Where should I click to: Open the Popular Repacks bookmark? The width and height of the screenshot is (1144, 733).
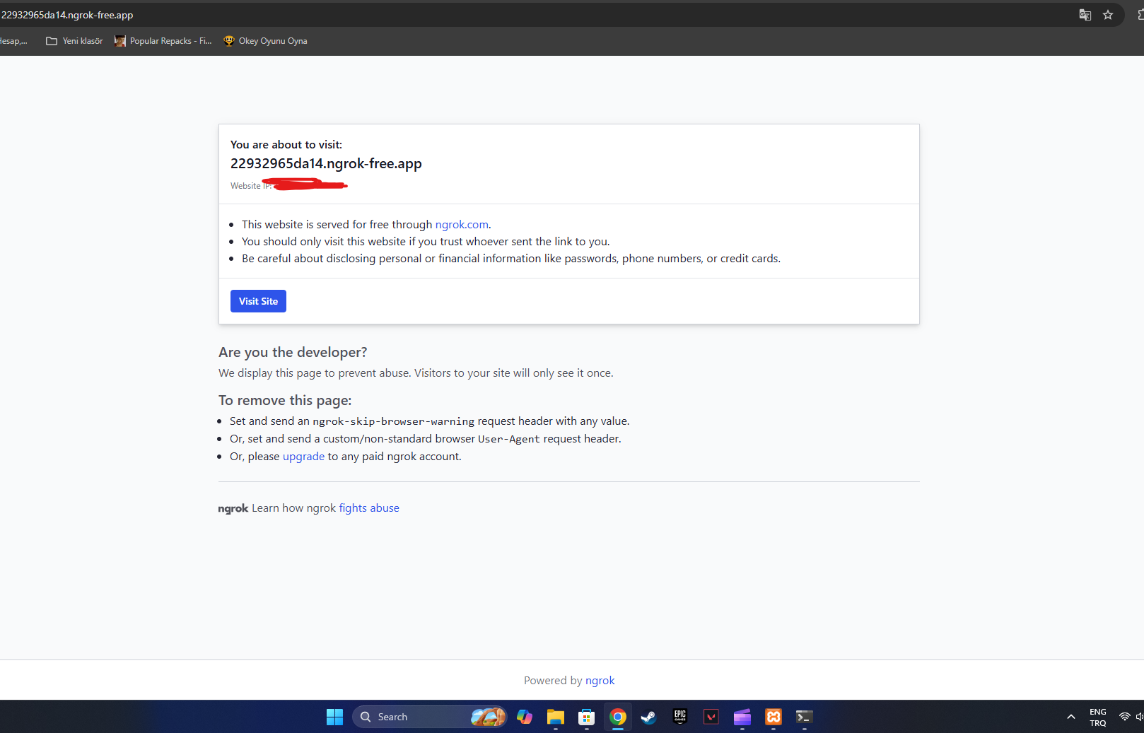point(163,41)
